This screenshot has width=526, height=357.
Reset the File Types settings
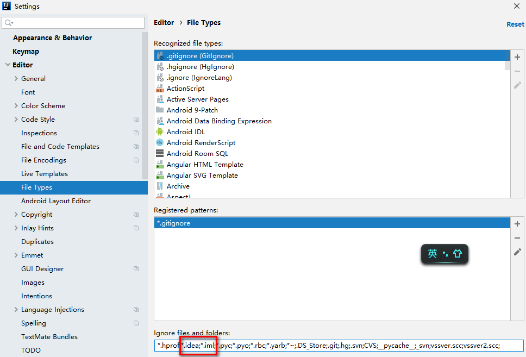click(515, 24)
